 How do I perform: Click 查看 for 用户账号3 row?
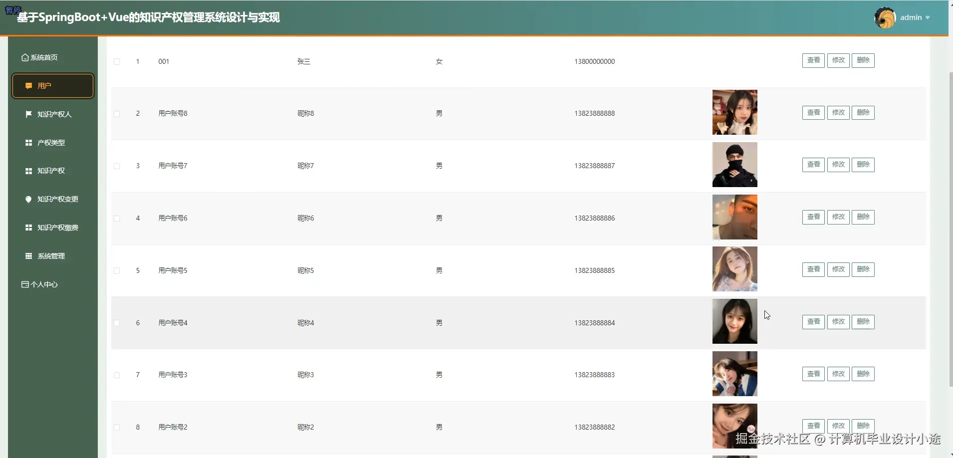click(x=813, y=374)
